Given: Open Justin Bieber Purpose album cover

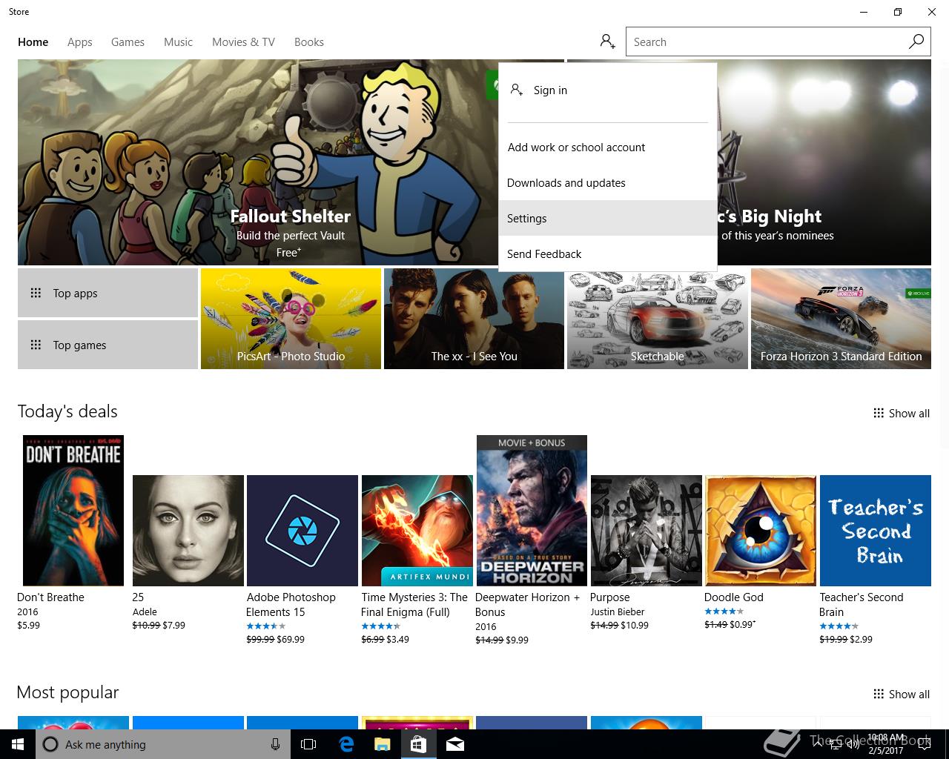Looking at the screenshot, I should (x=647, y=531).
